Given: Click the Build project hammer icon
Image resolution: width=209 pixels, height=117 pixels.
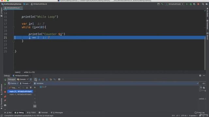Looking at the screenshot, I should coord(162,4).
